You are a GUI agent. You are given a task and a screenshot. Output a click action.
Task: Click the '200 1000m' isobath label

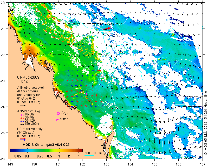[x=93, y=153]
